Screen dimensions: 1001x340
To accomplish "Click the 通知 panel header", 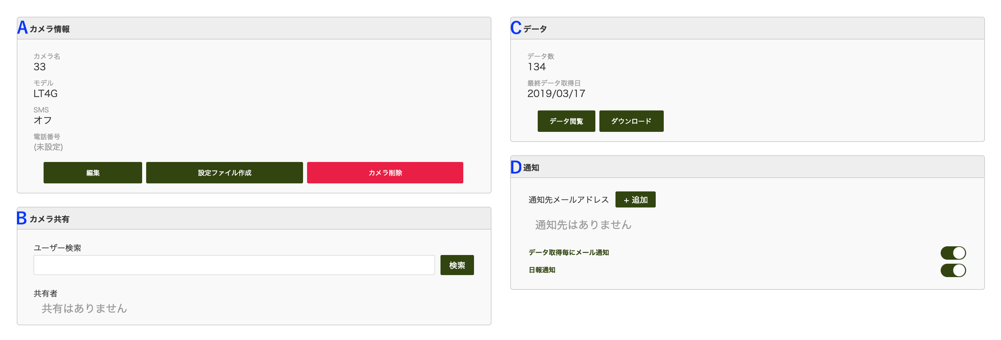I will pos(531,167).
